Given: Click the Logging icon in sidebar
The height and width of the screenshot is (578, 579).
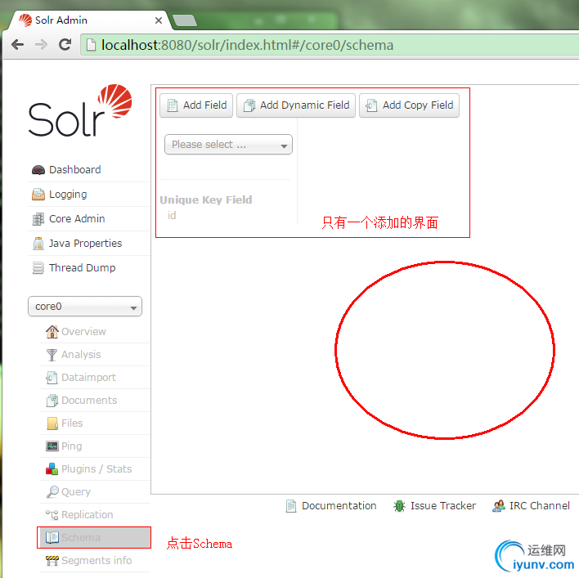Looking at the screenshot, I should point(38,194).
